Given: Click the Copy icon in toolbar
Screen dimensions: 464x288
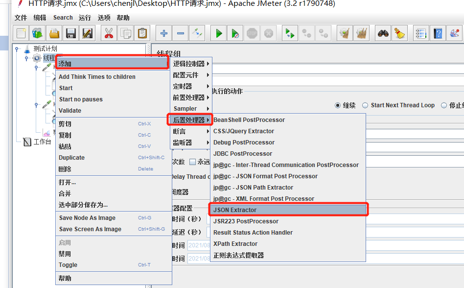Looking at the screenshot, I should 126,33.
